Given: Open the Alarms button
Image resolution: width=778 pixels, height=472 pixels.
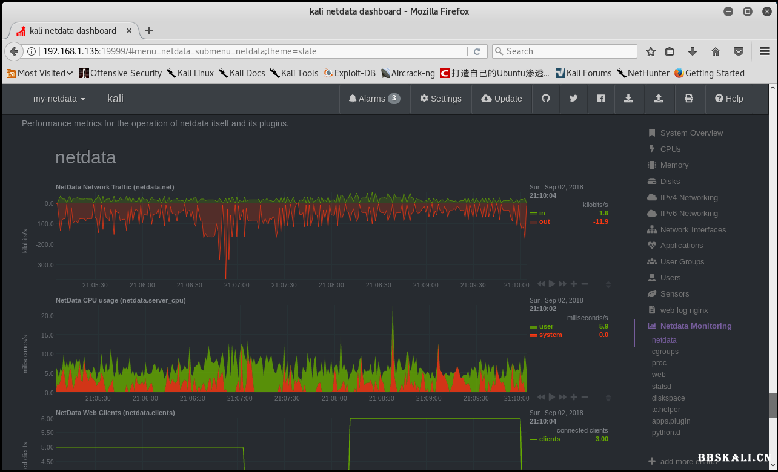Looking at the screenshot, I should coord(374,99).
